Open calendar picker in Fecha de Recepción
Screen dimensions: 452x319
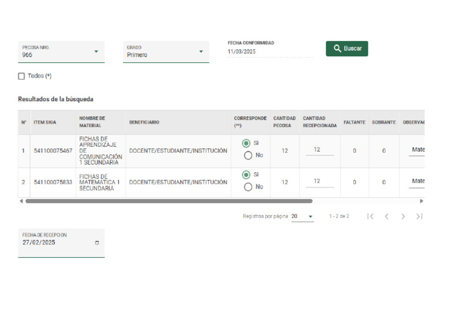point(97,243)
